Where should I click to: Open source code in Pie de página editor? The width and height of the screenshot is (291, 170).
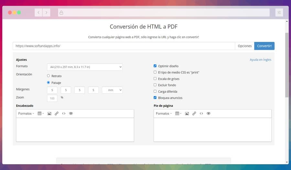coord(201,114)
